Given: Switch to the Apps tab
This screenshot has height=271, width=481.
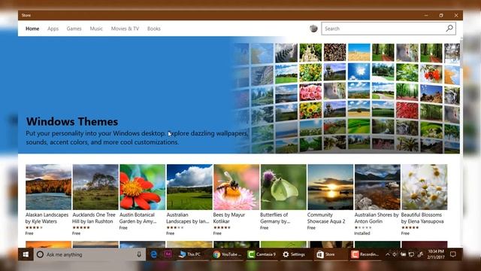Looking at the screenshot, I should click(x=53, y=29).
